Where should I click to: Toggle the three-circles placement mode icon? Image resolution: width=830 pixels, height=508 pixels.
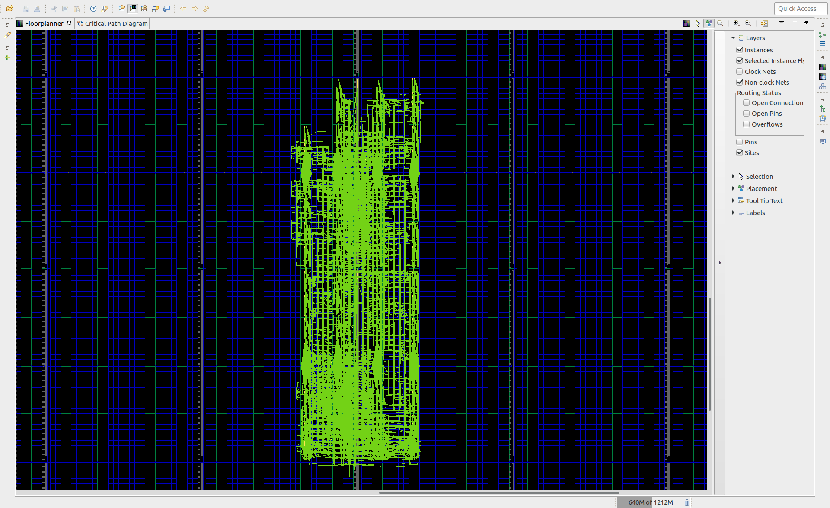point(709,23)
